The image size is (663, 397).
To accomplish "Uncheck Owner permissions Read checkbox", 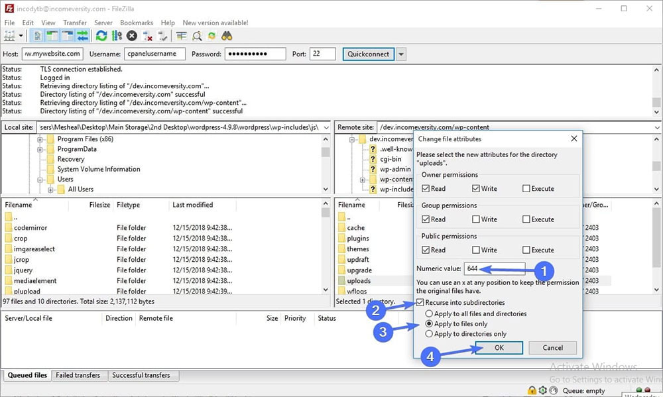I will [x=426, y=189].
